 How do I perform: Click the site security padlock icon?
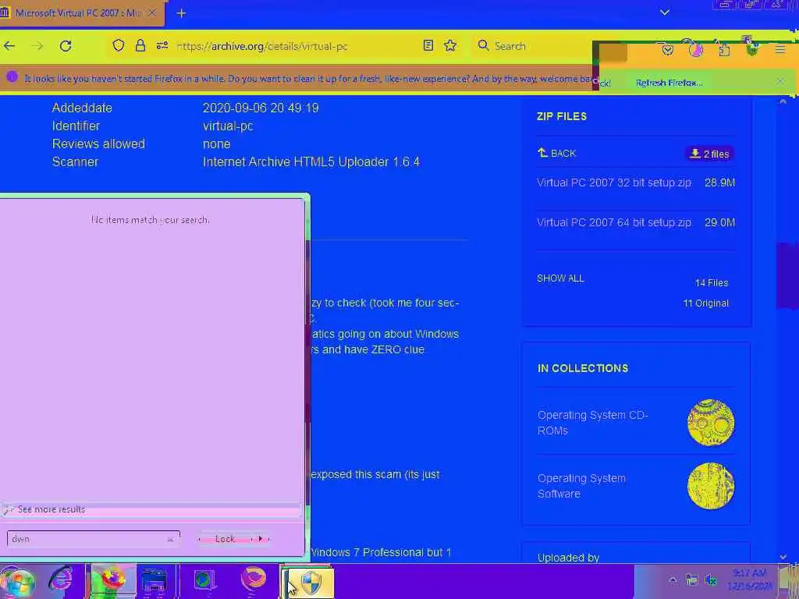coord(140,45)
